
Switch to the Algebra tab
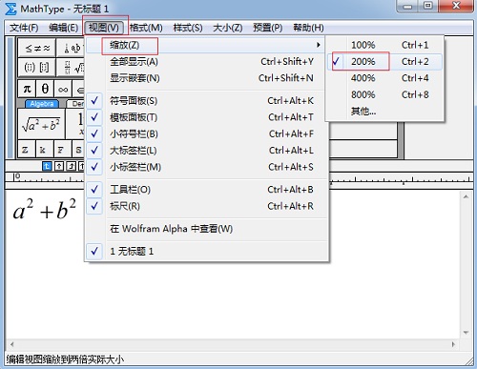(x=42, y=104)
